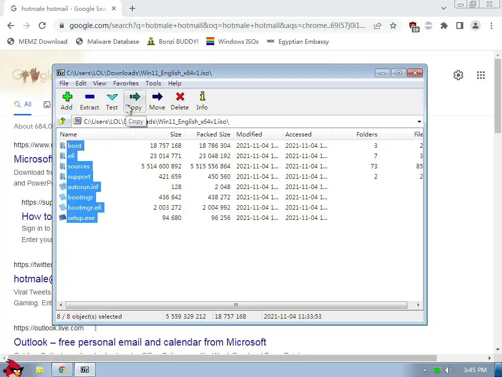502x377 pixels.
Task: Select the support folder icon
Action: (63, 176)
